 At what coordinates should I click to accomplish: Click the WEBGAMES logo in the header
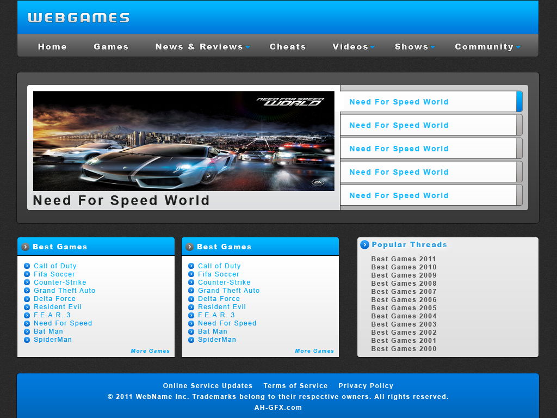79,18
